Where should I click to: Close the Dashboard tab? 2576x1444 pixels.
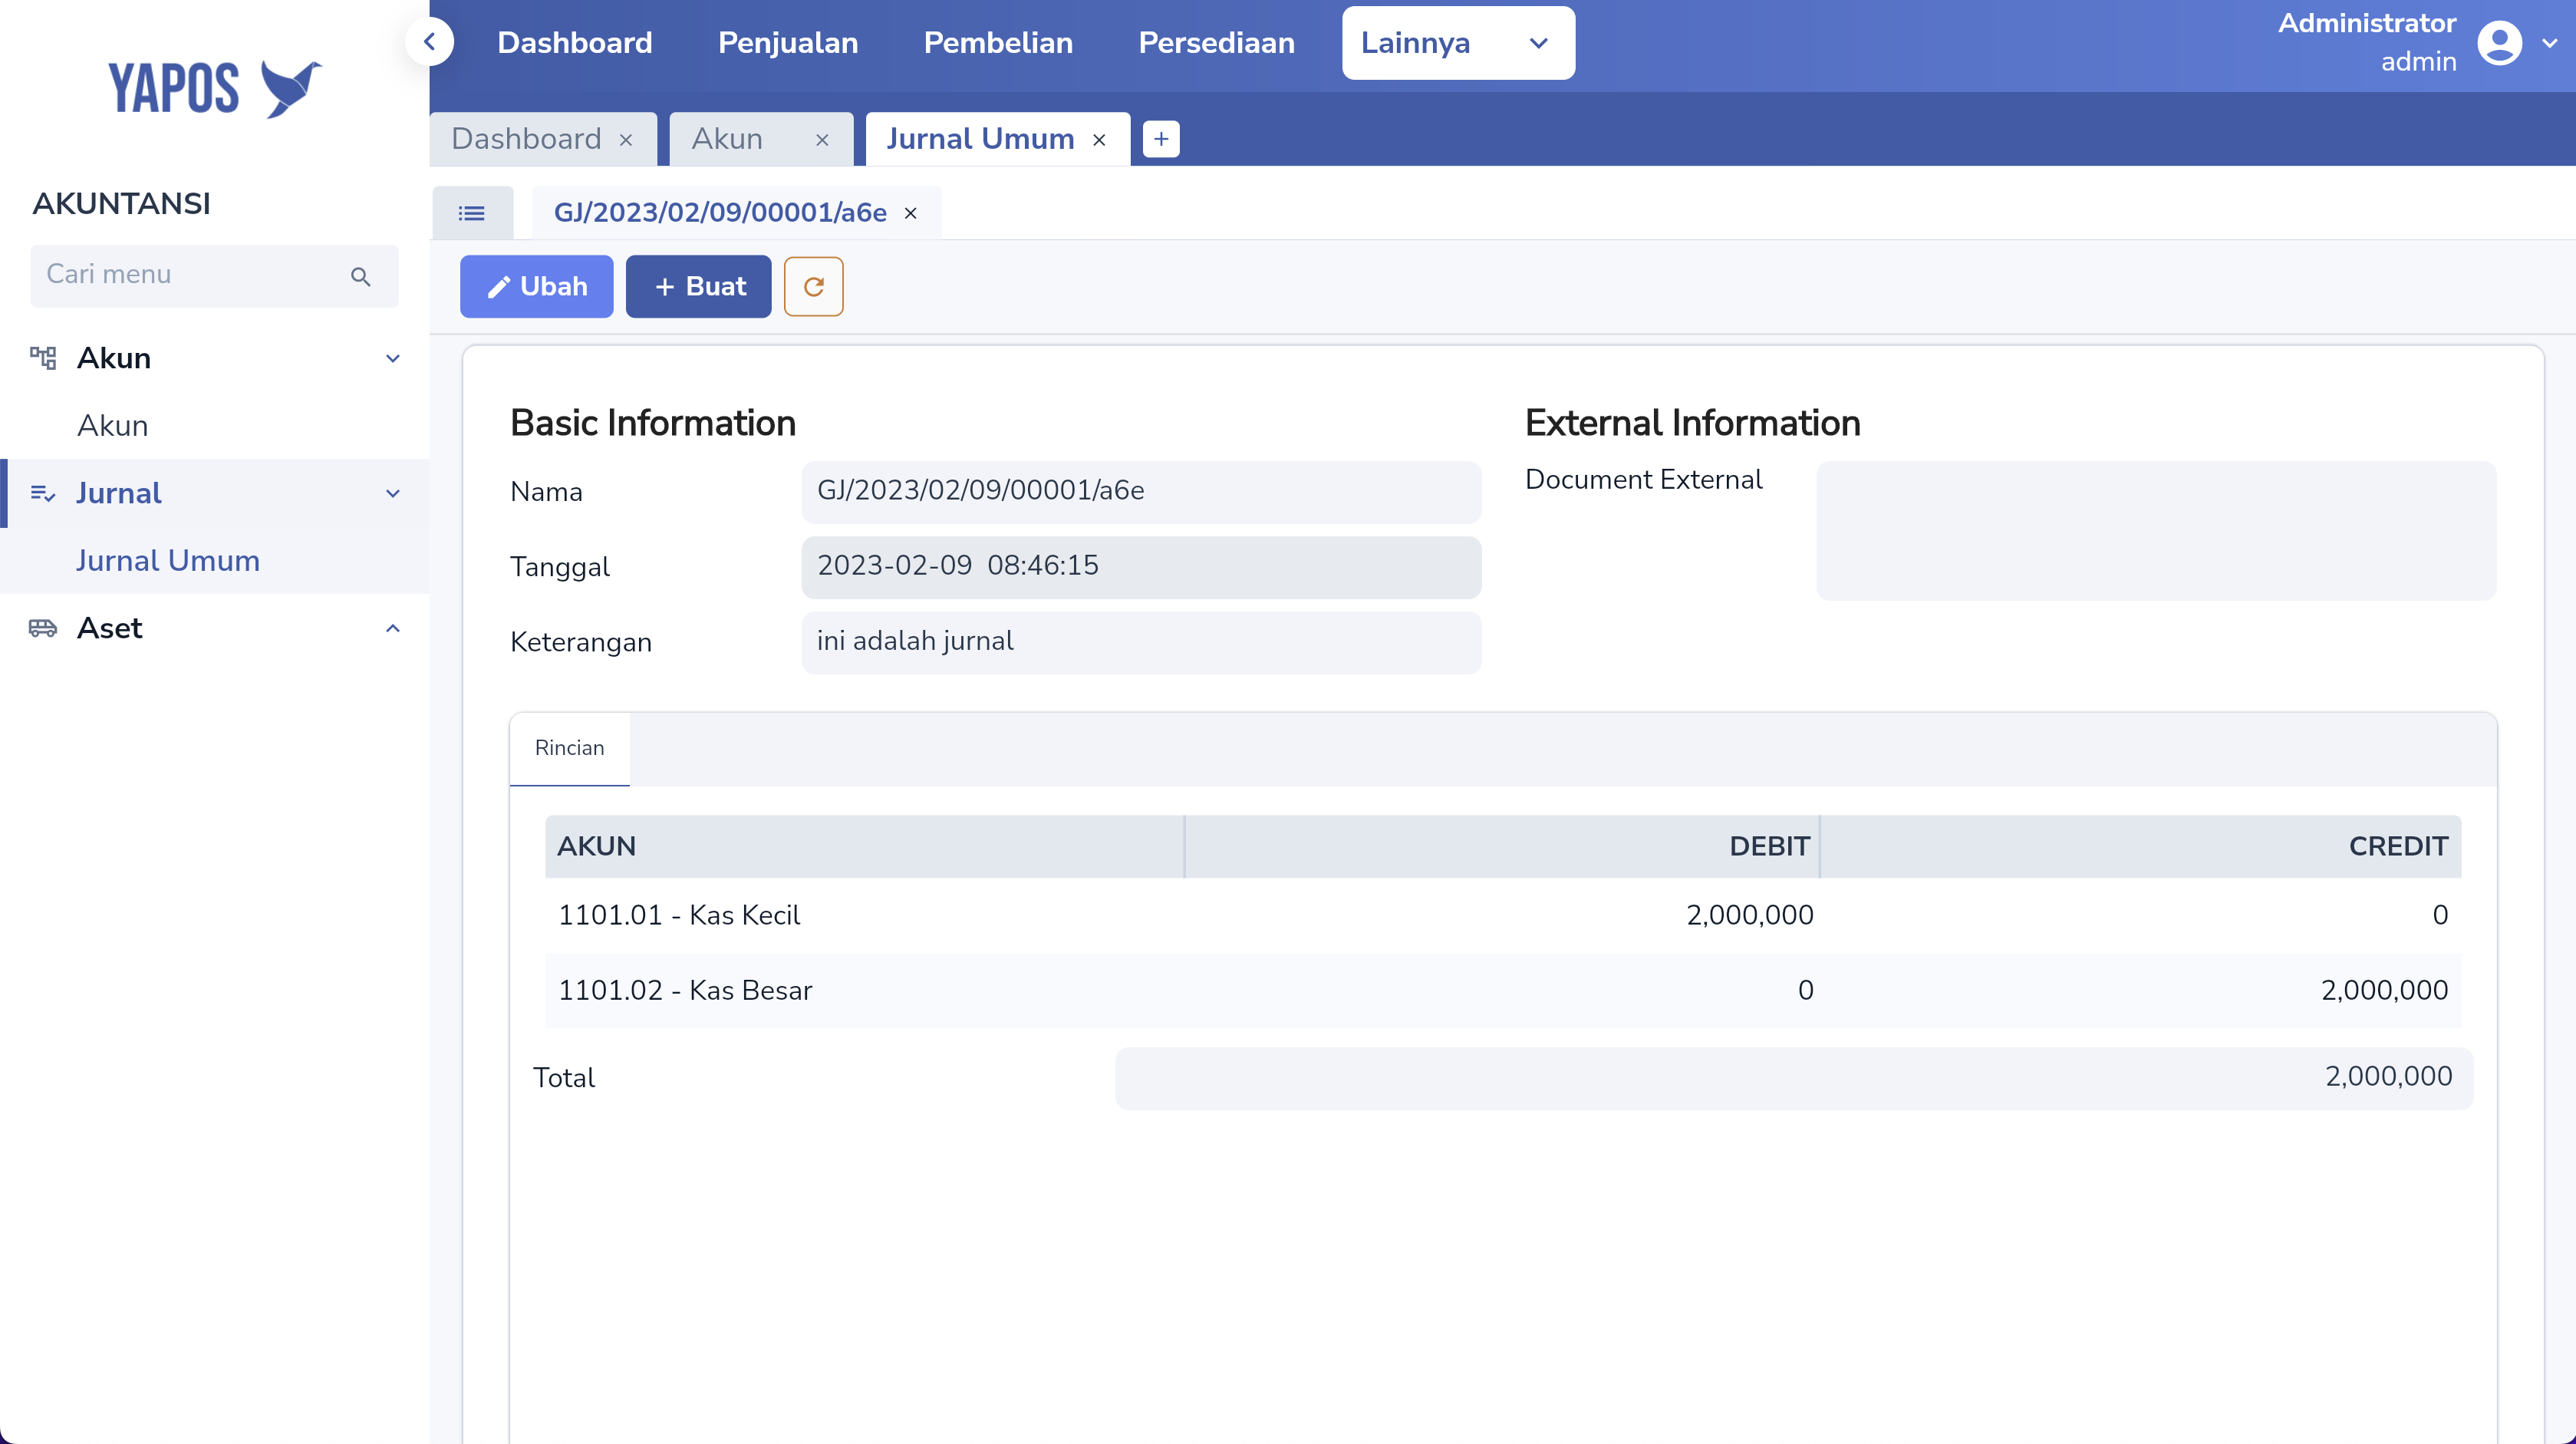coord(626,141)
